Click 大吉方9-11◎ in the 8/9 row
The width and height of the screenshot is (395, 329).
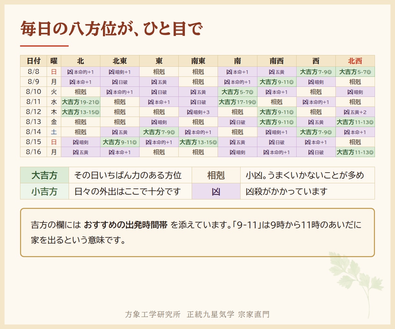click(x=277, y=82)
